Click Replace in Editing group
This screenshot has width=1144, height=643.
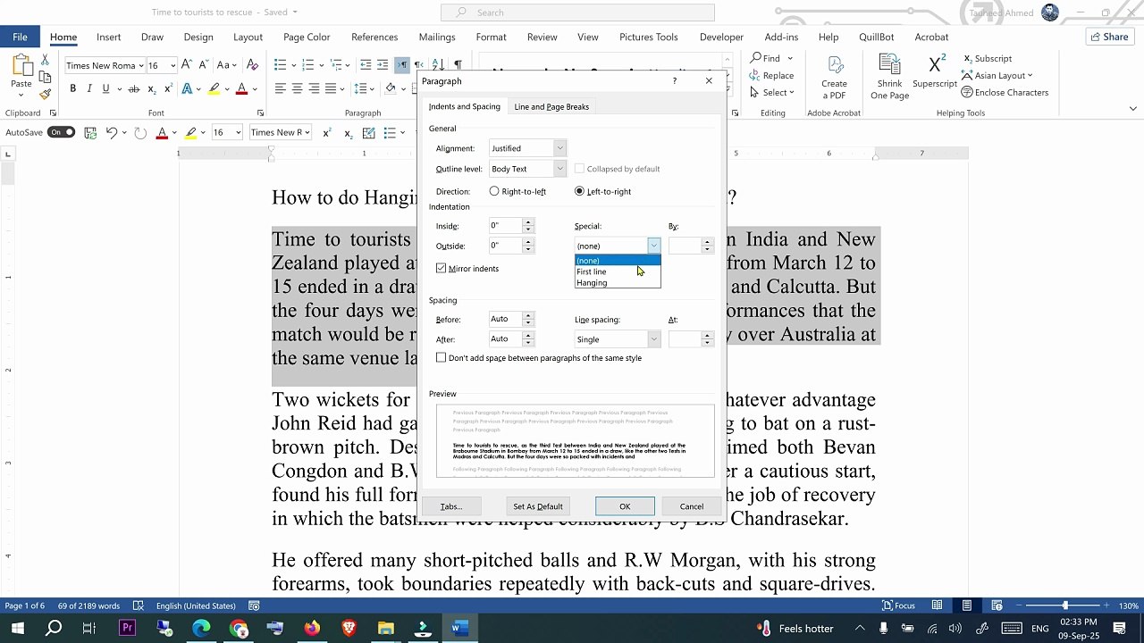(771, 75)
